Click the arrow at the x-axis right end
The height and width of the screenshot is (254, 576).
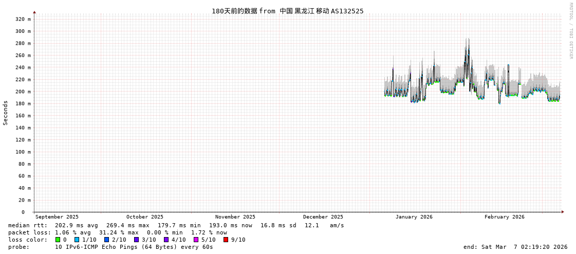coord(563,212)
